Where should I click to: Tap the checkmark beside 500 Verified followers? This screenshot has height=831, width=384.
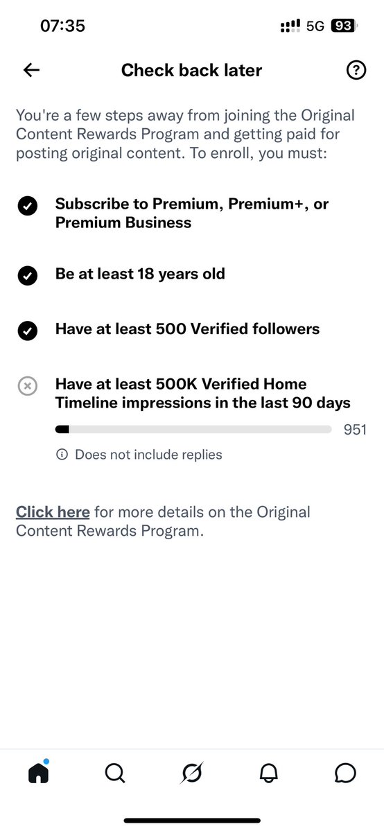[27, 331]
